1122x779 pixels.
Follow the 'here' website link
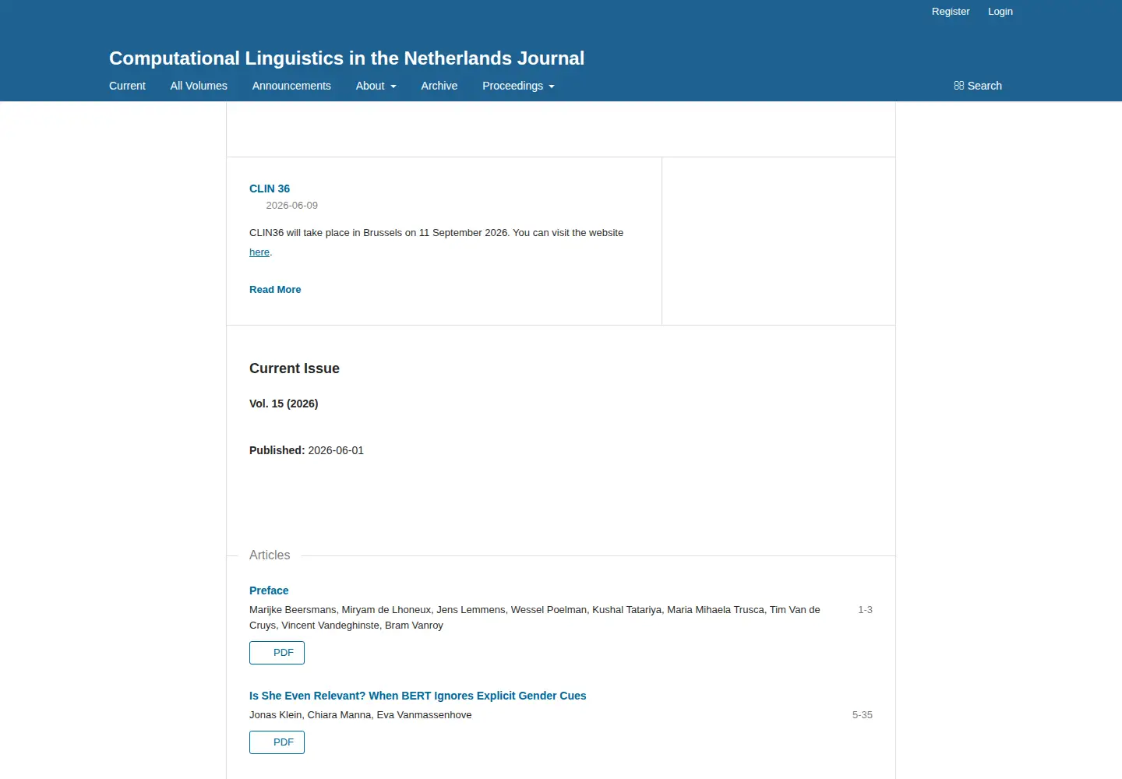[259, 252]
